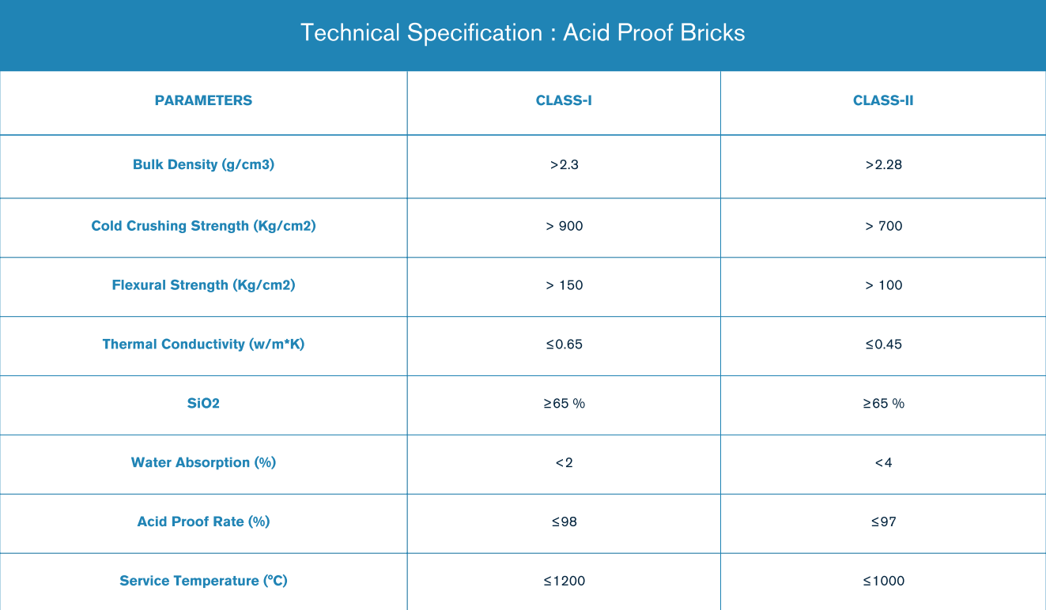Screen dimensions: 1046x610
Task: Click the ≤97 acid proof rate value
Action: [x=883, y=522]
